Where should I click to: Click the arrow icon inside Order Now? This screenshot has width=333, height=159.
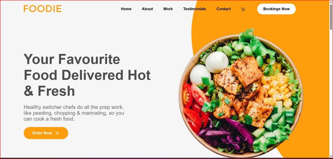[x=57, y=133]
